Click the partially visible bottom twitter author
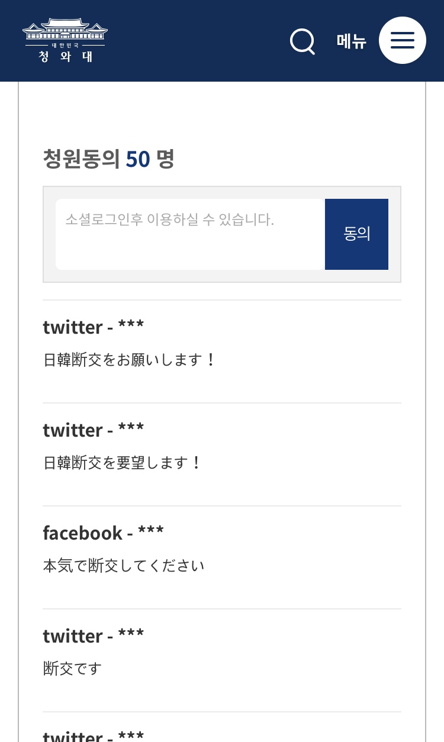 94,735
